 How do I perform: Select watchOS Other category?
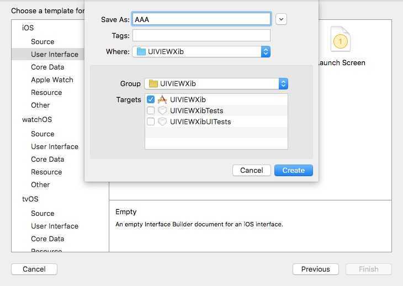(x=40, y=185)
